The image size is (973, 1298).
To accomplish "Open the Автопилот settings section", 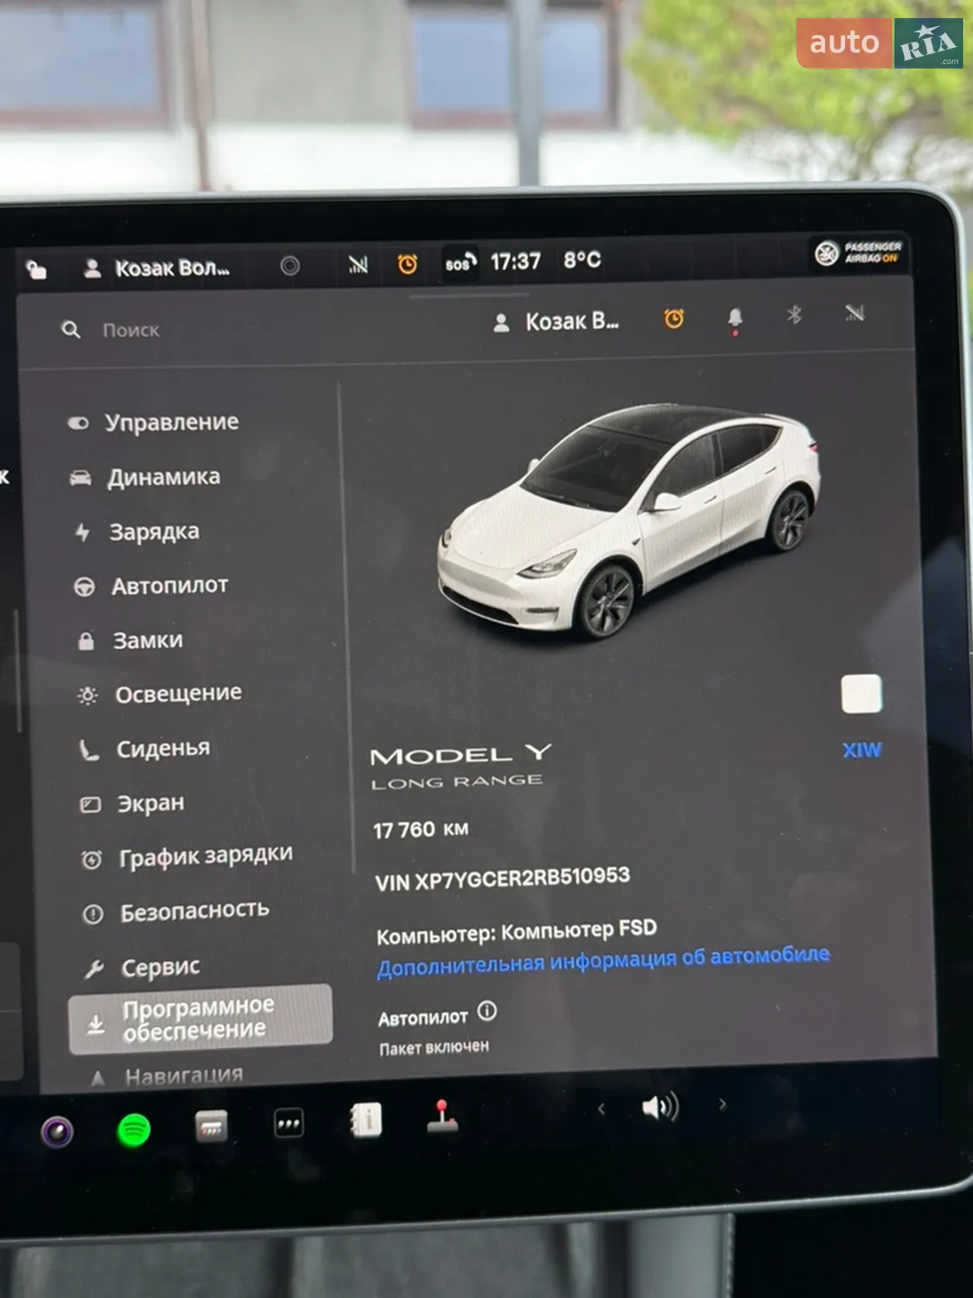I will point(150,586).
